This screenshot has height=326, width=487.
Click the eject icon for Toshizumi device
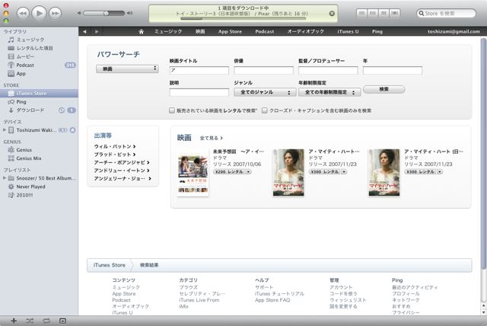pyautogui.click(x=73, y=130)
